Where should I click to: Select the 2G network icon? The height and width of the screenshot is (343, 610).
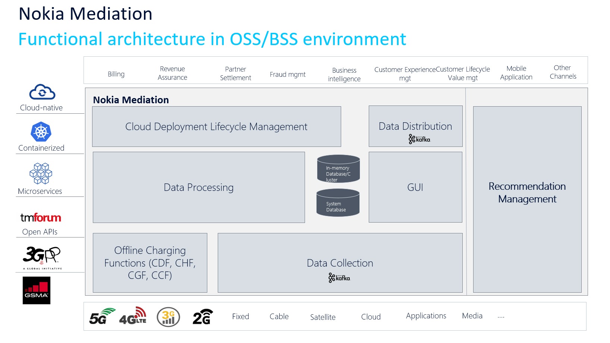202,317
